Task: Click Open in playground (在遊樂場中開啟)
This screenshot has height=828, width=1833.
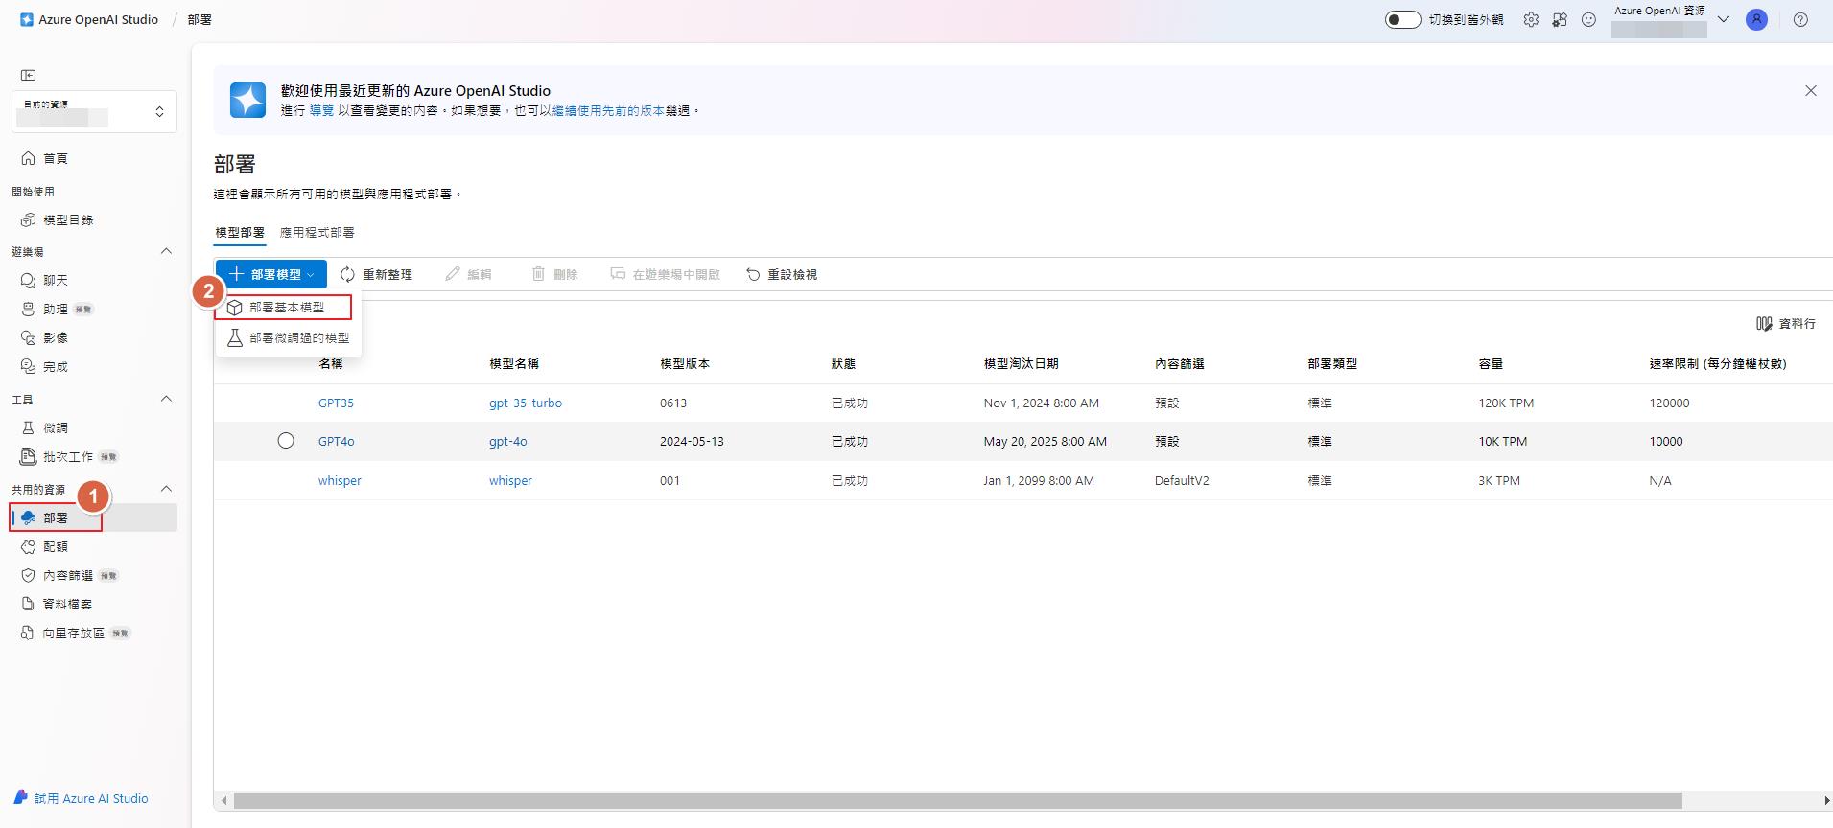Action: (665, 274)
